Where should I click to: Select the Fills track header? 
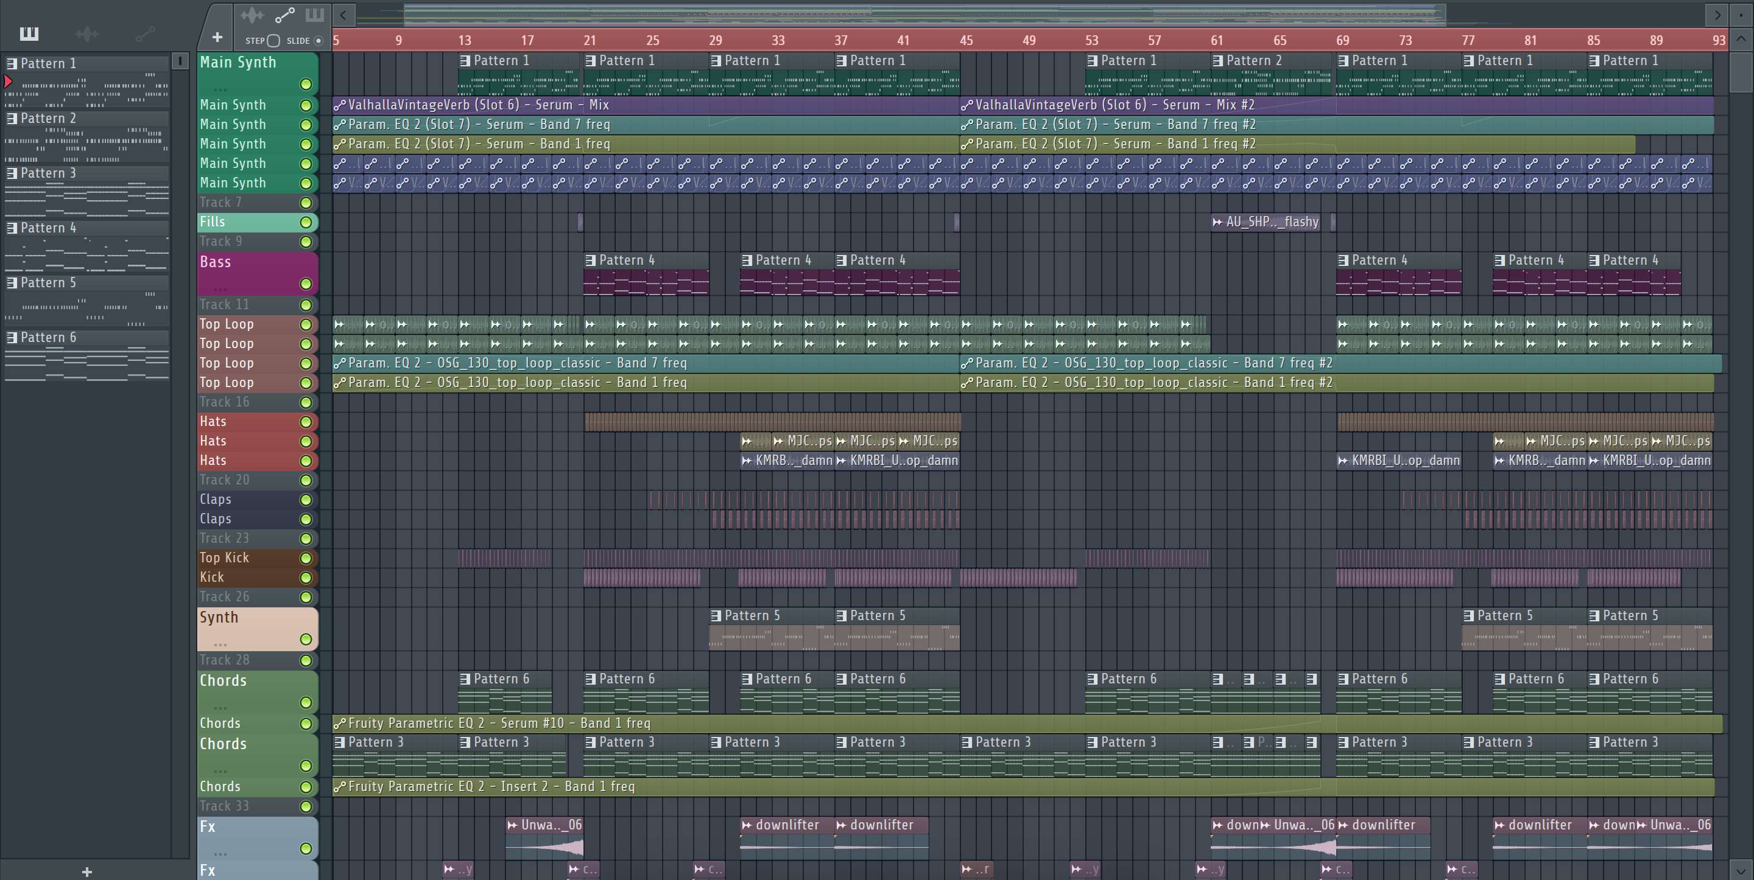coord(258,222)
